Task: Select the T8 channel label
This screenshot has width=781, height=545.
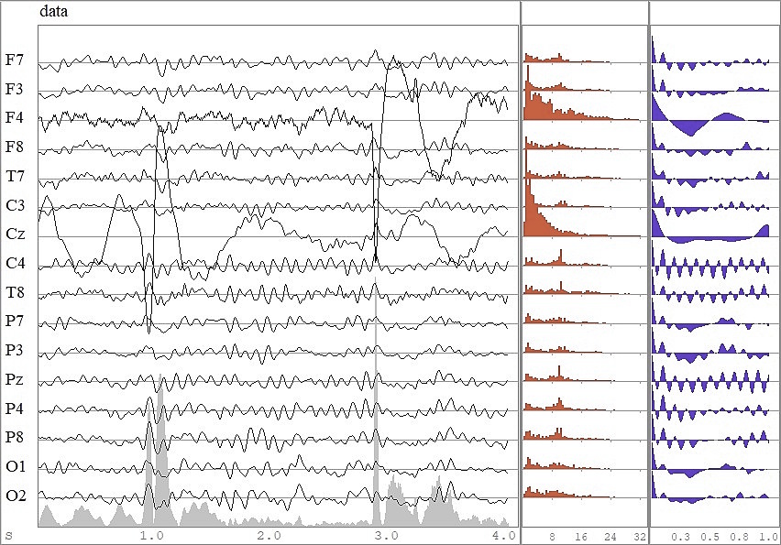Action: 16,290
